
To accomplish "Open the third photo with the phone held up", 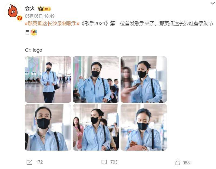I will click(144, 79).
